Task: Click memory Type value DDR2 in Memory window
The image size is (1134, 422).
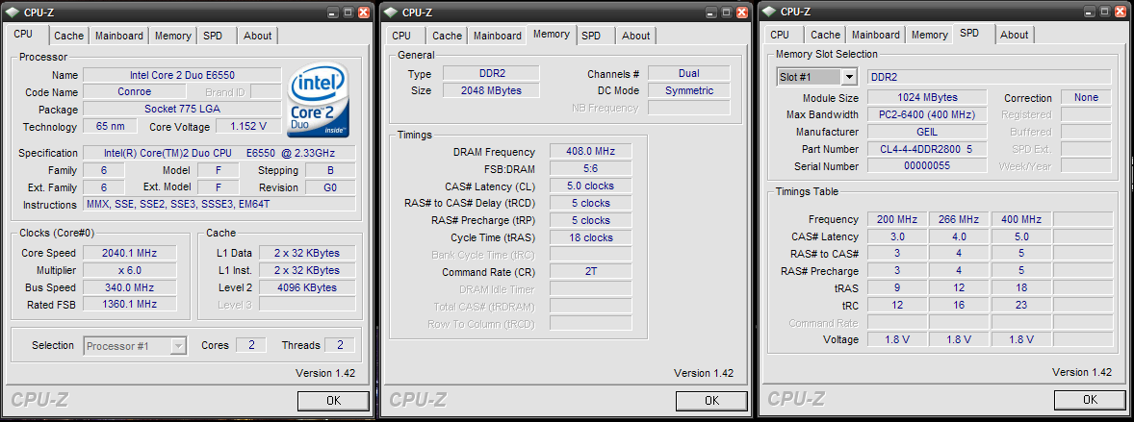Action: click(491, 74)
